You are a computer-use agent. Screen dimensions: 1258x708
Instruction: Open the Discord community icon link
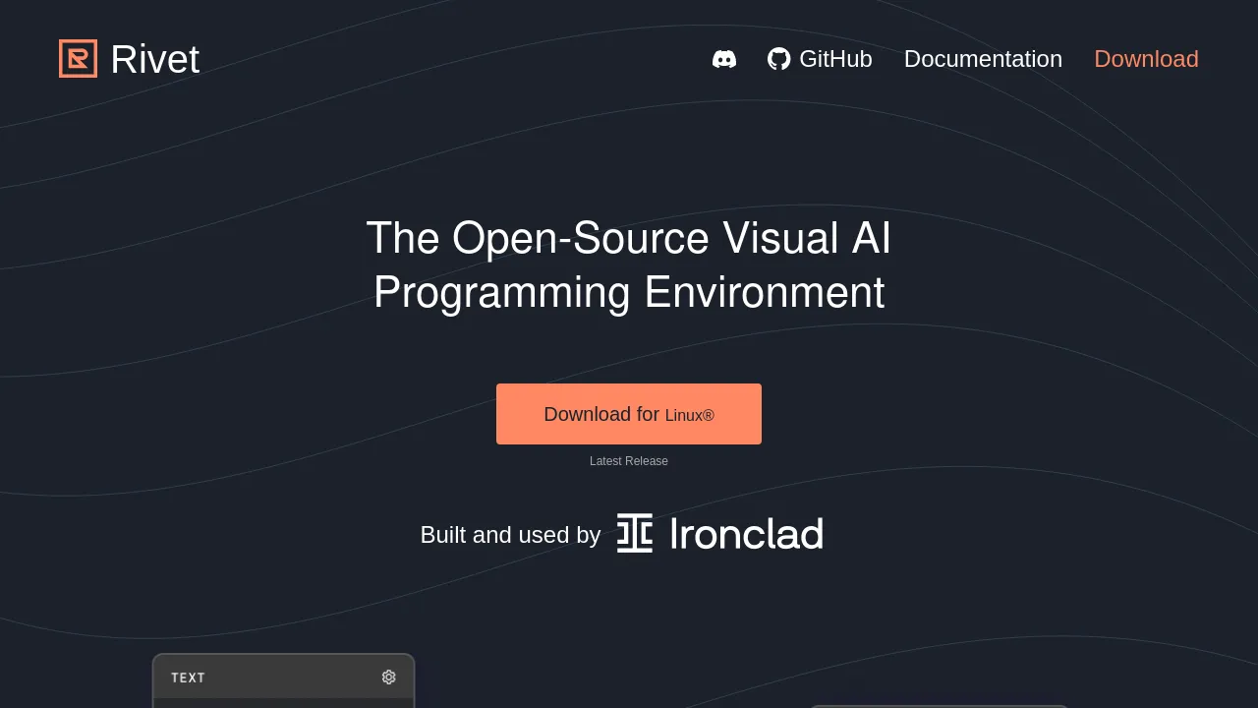[724, 59]
